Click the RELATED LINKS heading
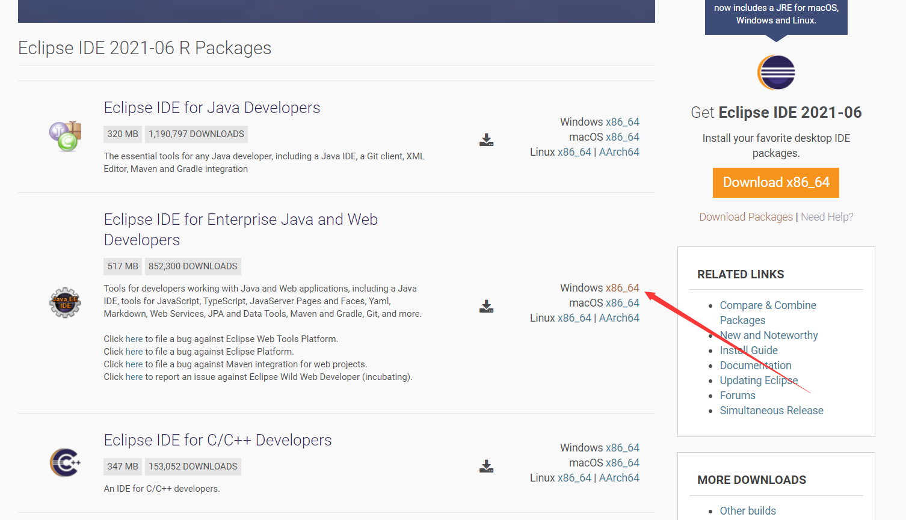Viewport: 906px width, 520px height. point(741,274)
